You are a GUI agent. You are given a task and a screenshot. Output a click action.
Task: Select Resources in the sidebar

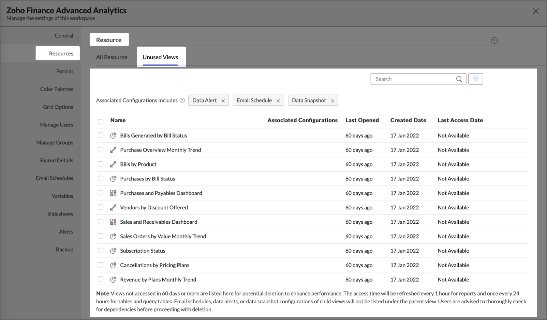pyautogui.click(x=61, y=53)
